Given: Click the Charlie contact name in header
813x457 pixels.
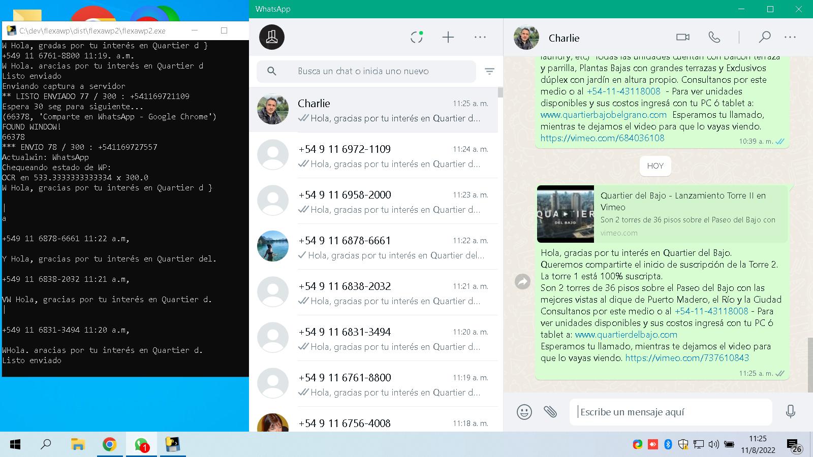Looking at the screenshot, I should click(564, 38).
